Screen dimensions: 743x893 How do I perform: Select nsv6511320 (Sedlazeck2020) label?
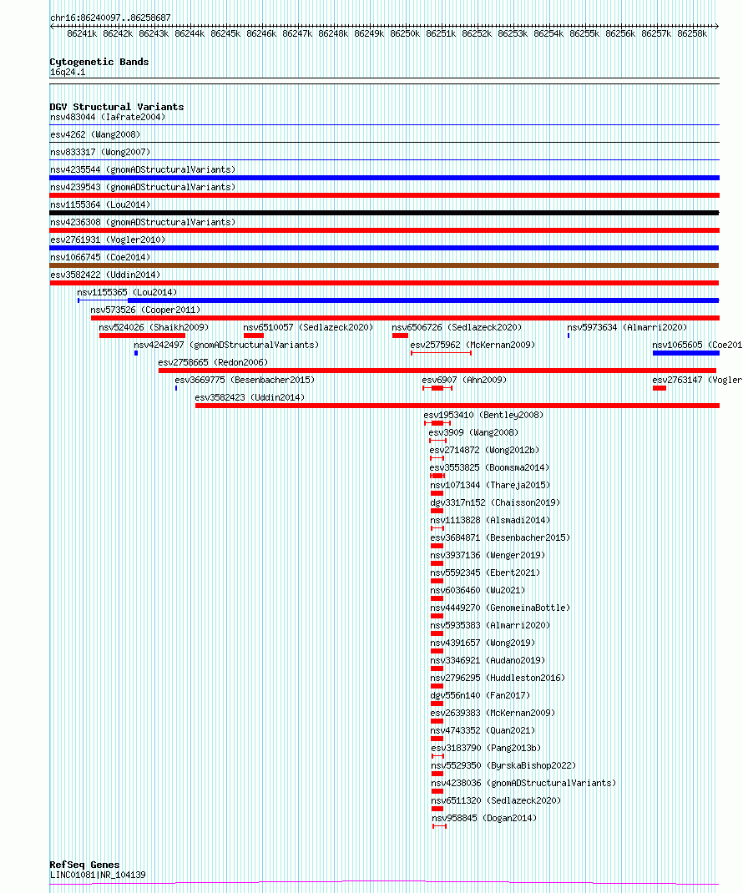pyautogui.click(x=496, y=800)
